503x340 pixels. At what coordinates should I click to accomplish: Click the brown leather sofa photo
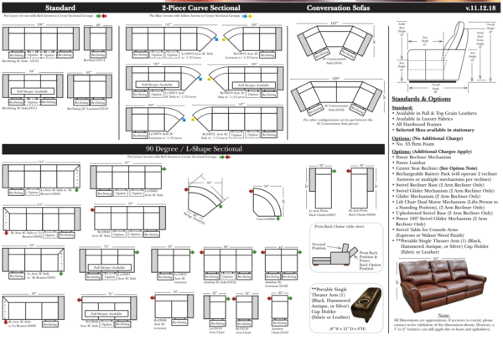(x=443, y=286)
